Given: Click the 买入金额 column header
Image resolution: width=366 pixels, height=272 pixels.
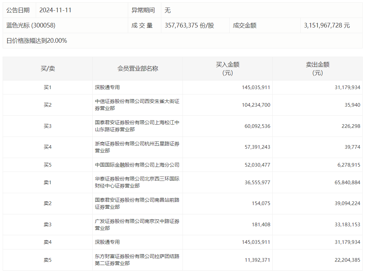Looking at the screenshot, I should pos(228,69).
